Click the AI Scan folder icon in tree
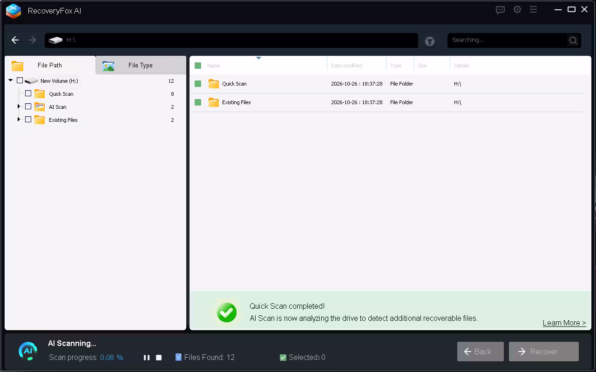This screenshot has width=596, height=372. pyautogui.click(x=40, y=106)
